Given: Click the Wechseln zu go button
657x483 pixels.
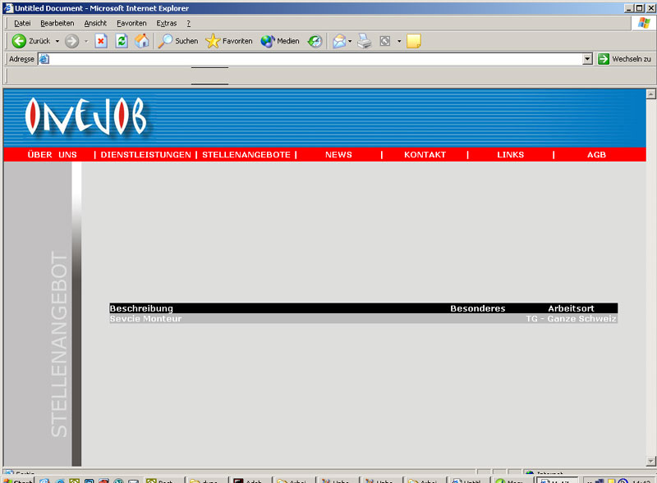Looking at the screenshot, I should [625, 59].
